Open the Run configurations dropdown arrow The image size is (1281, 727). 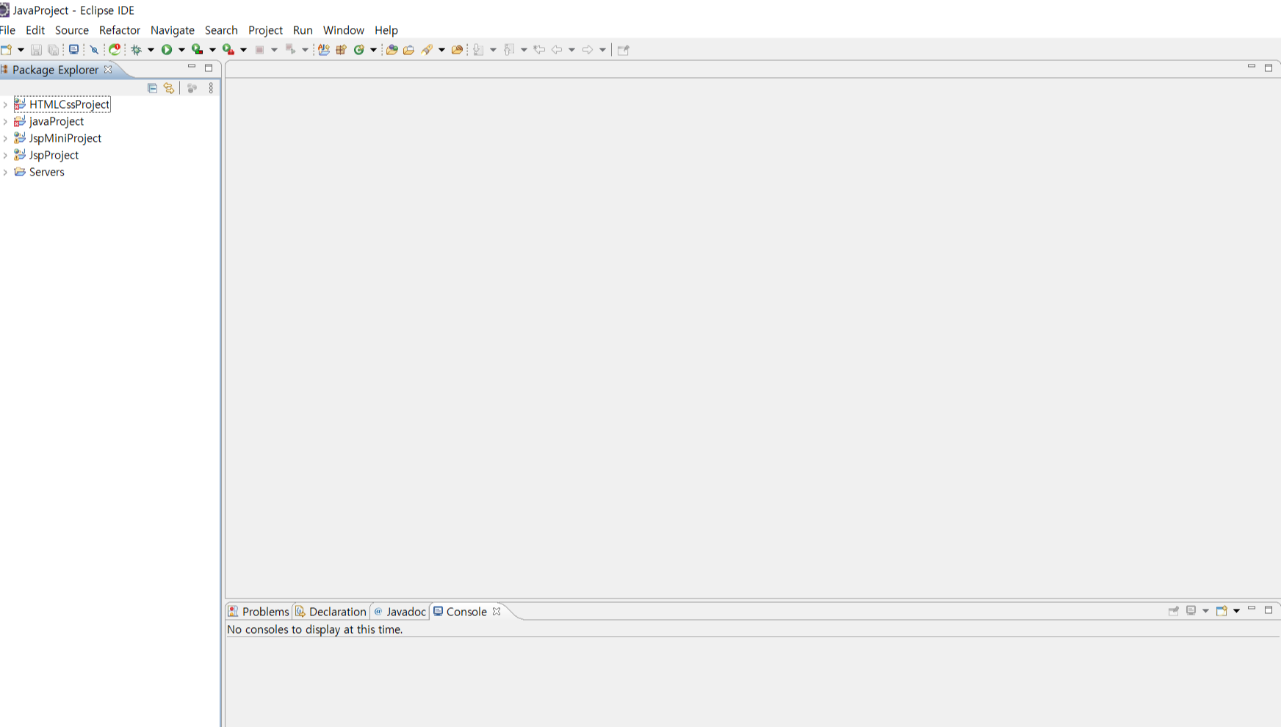coord(181,50)
